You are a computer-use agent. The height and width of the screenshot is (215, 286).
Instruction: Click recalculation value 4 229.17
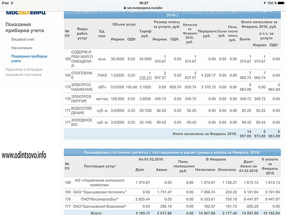tap(208, 75)
